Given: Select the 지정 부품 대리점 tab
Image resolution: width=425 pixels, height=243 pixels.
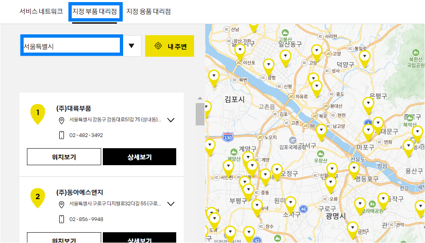Looking at the screenshot, I should [94, 11].
